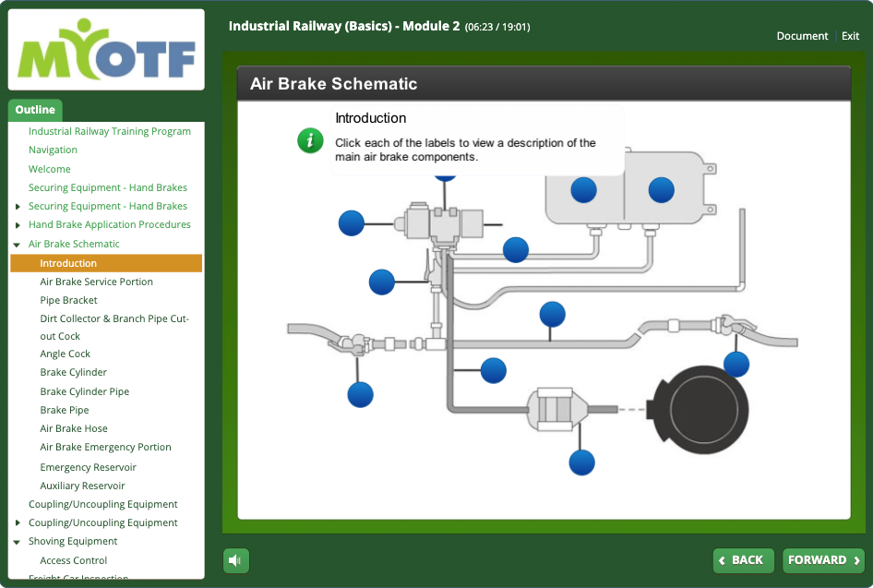Image resolution: width=873 pixels, height=588 pixels.
Task: Click the blue hotspot attached to the vertical cylinder pipe
Action: click(494, 370)
